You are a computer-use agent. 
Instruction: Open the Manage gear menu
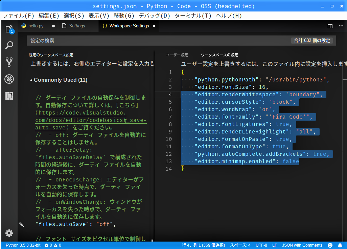click(9, 233)
